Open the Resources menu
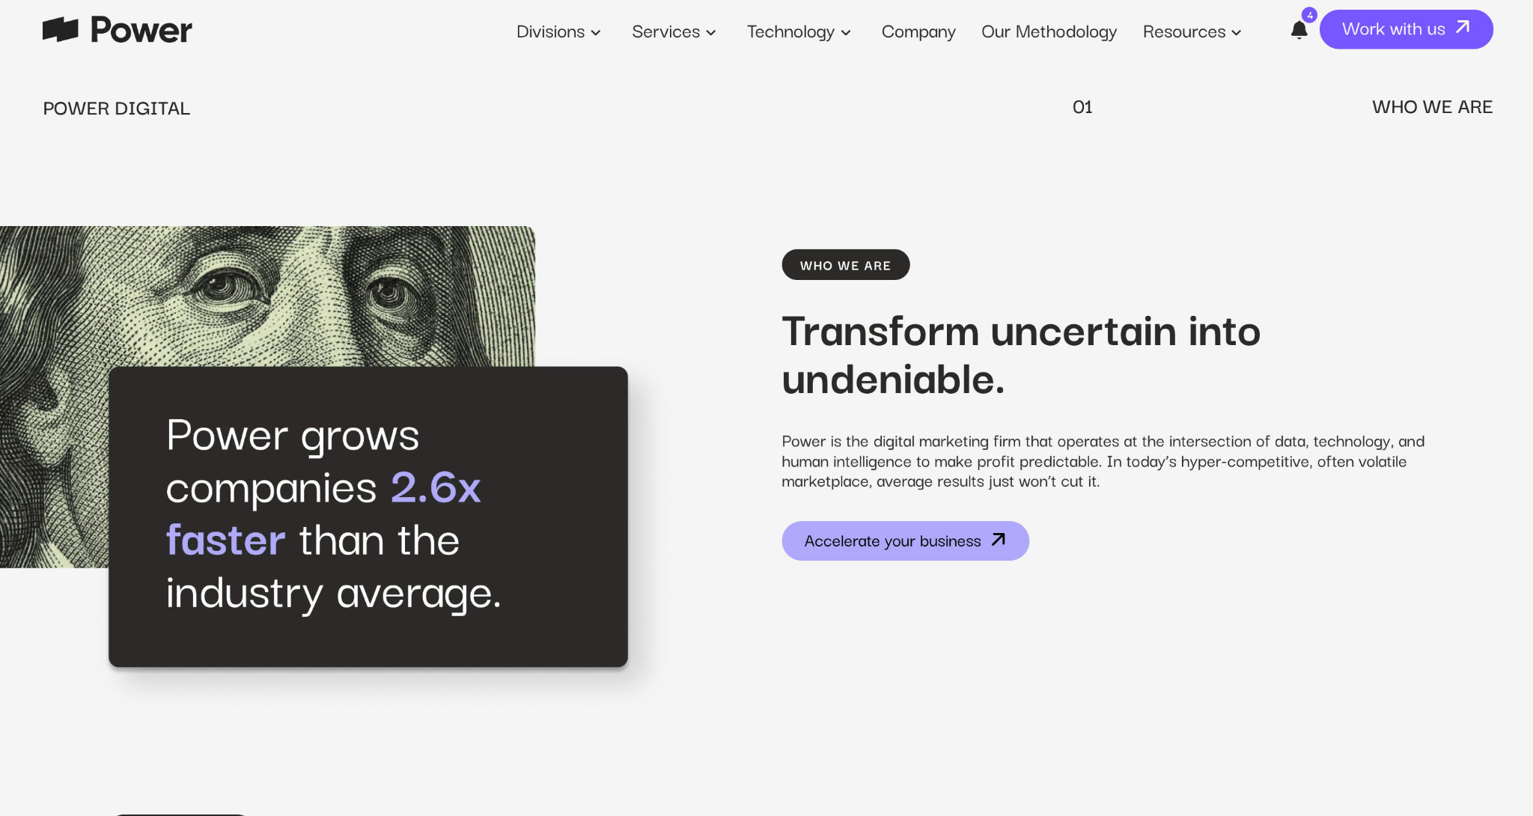 (x=1192, y=31)
